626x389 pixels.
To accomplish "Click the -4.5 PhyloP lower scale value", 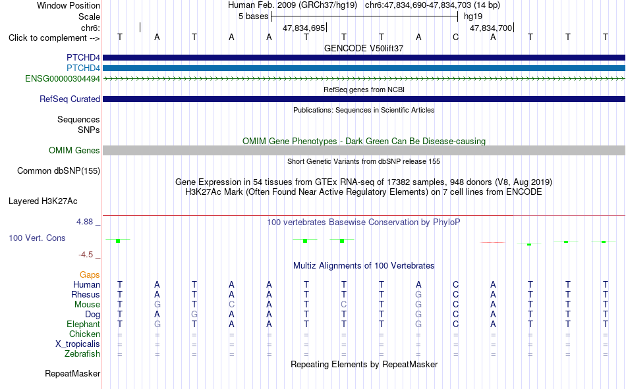I will coord(86,255).
